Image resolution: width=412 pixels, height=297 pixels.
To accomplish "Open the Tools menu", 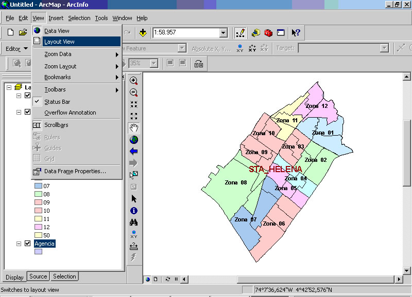I will click(101, 18).
